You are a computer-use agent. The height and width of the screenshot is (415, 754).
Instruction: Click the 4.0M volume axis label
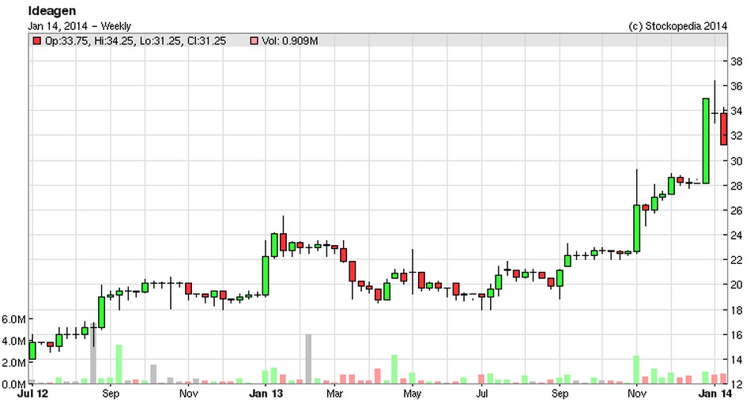click(x=13, y=341)
